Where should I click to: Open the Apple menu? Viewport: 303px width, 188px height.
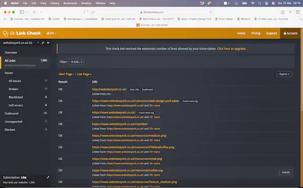click(6, 3)
